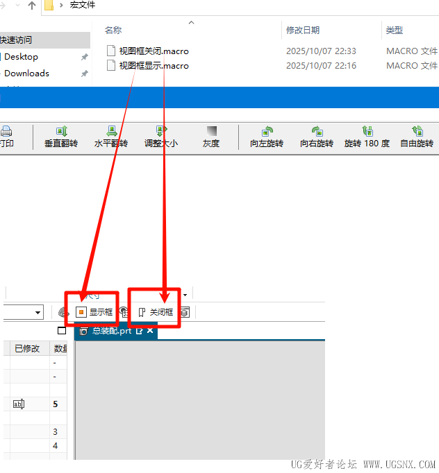This screenshot has width=439, height=473.
Task: Click the 打印 print icon
Action: (6, 132)
